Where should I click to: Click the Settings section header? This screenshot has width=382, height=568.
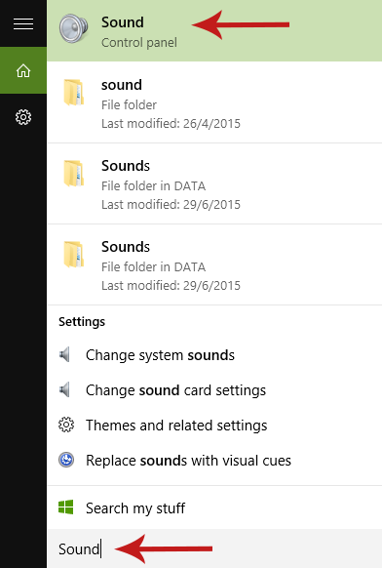[82, 322]
